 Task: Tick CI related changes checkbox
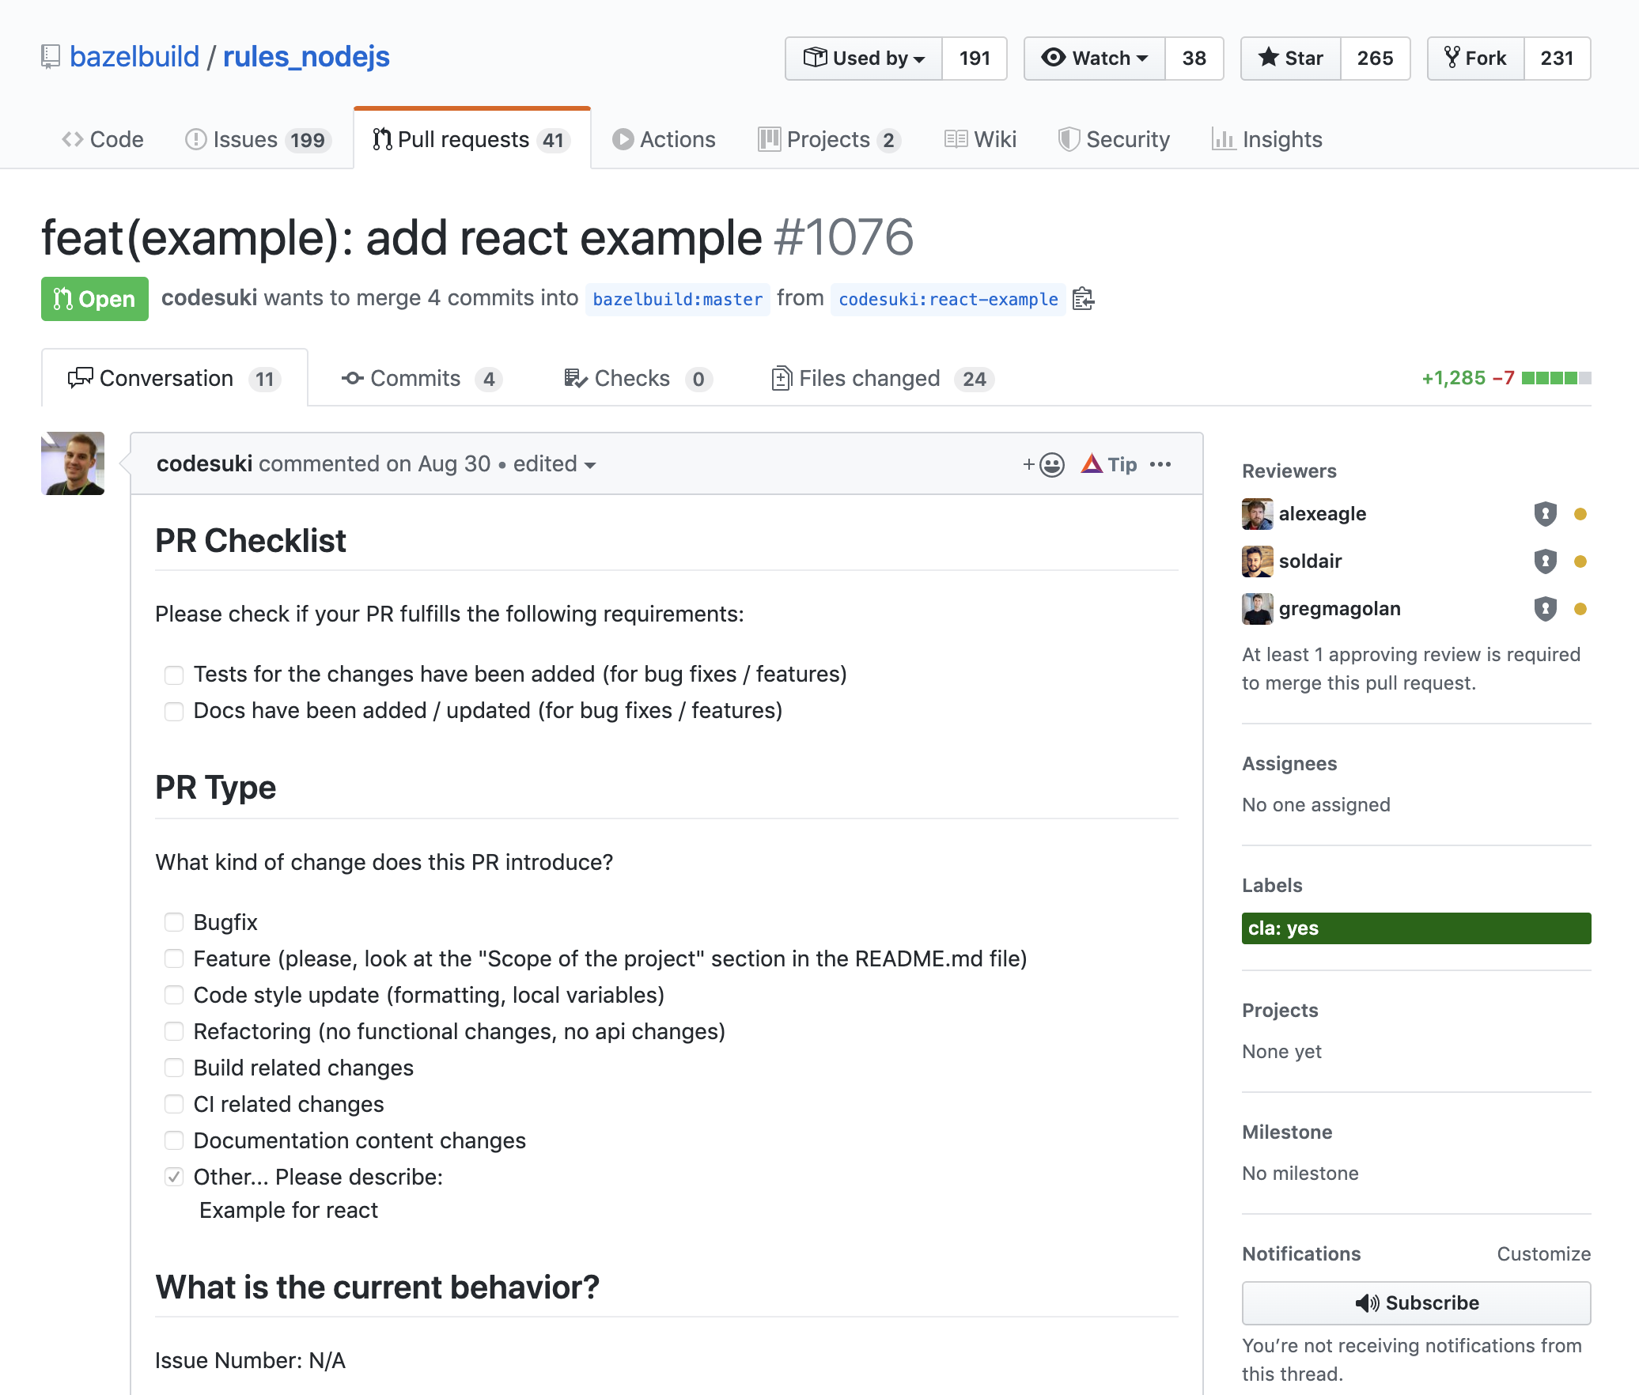coord(174,1104)
